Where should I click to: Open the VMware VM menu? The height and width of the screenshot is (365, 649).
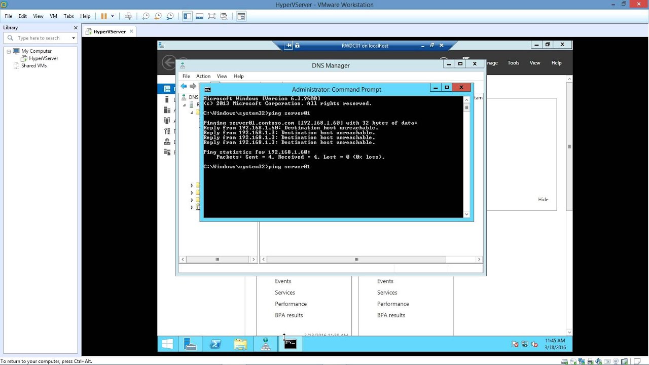(x=54, y=16)
